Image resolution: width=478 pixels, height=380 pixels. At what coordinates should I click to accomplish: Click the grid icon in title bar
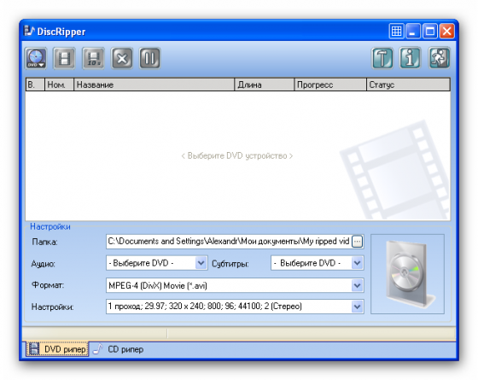(396, 31)
